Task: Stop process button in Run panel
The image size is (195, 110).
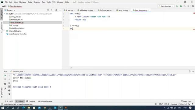Action: [x=5, y=79]
